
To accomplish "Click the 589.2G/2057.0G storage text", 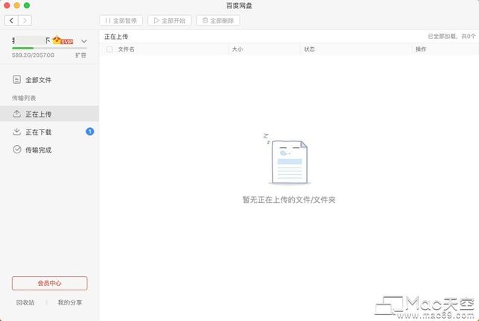I will pos(33,55).
